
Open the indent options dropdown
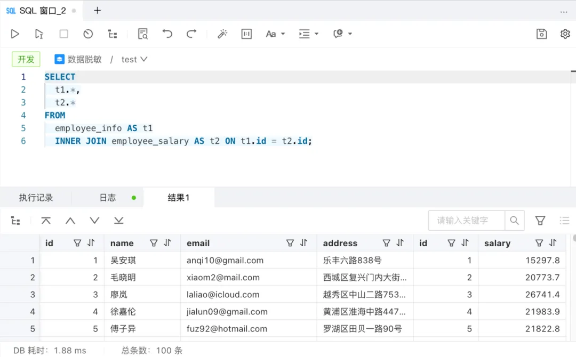click(308, 34)
